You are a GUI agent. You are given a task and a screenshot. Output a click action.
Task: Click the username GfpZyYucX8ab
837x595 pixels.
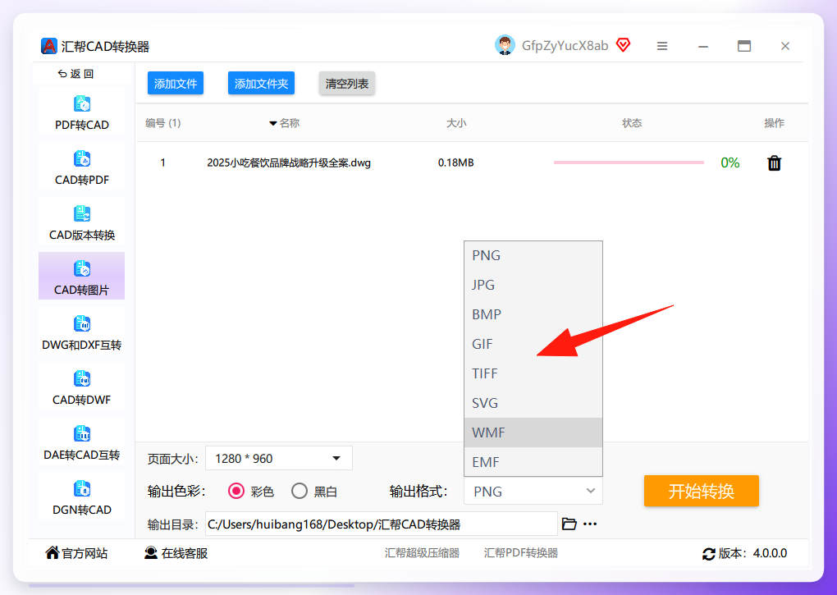[x=565, y=46]
